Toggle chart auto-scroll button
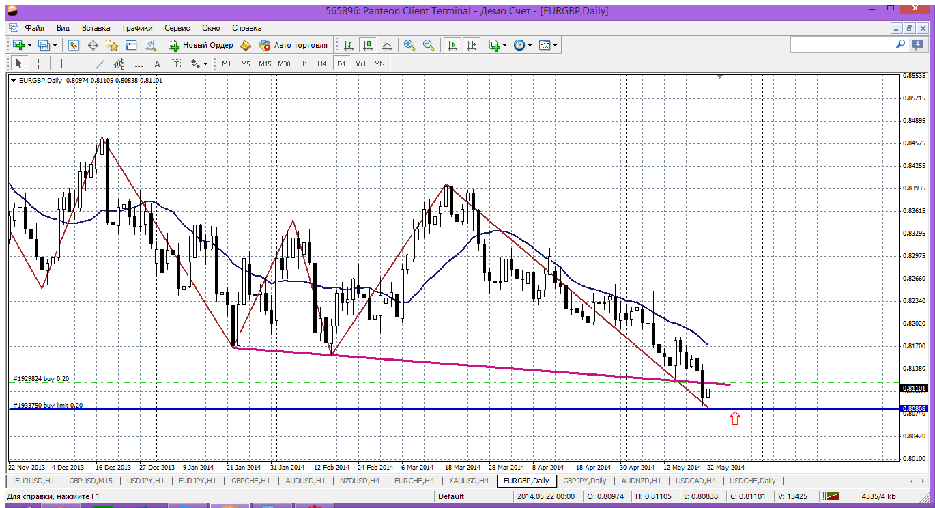The image size is (935, 508). pyautogui.click(x=452, y=45)
